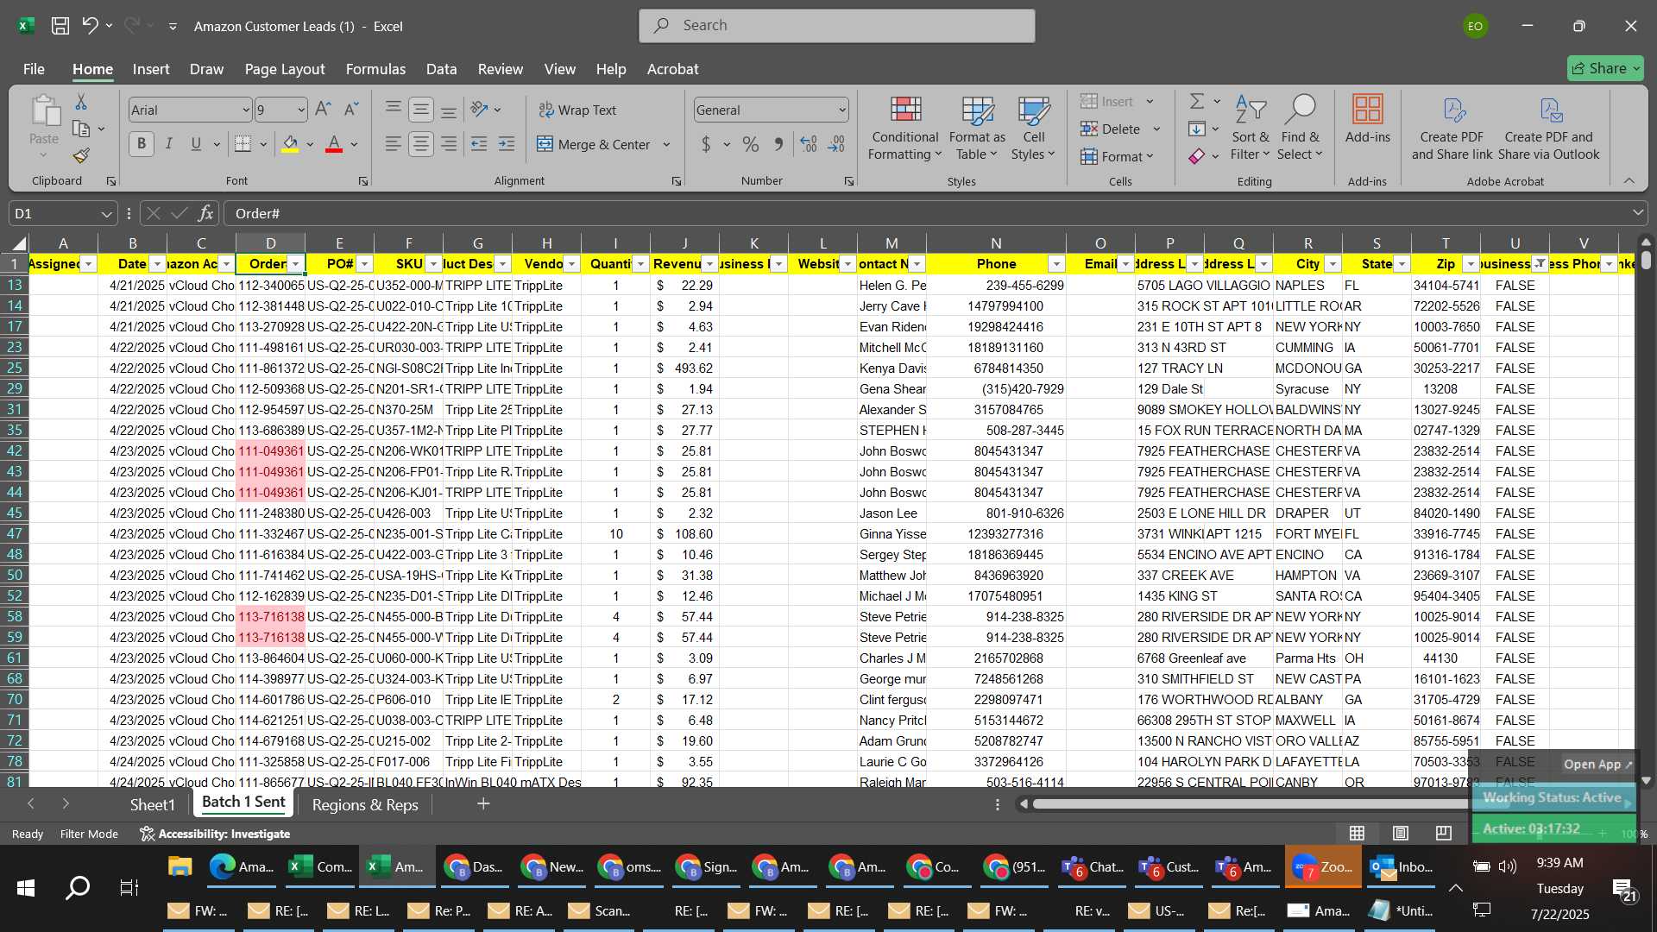Expand the Name Box dropdown

click(106, 213)
